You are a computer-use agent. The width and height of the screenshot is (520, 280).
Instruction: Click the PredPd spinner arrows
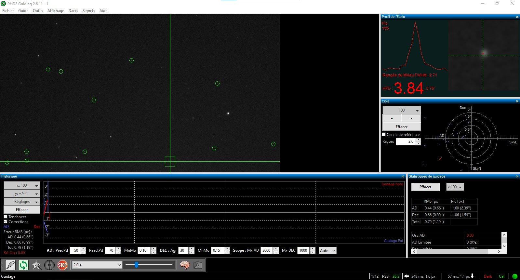coord(83,251)
